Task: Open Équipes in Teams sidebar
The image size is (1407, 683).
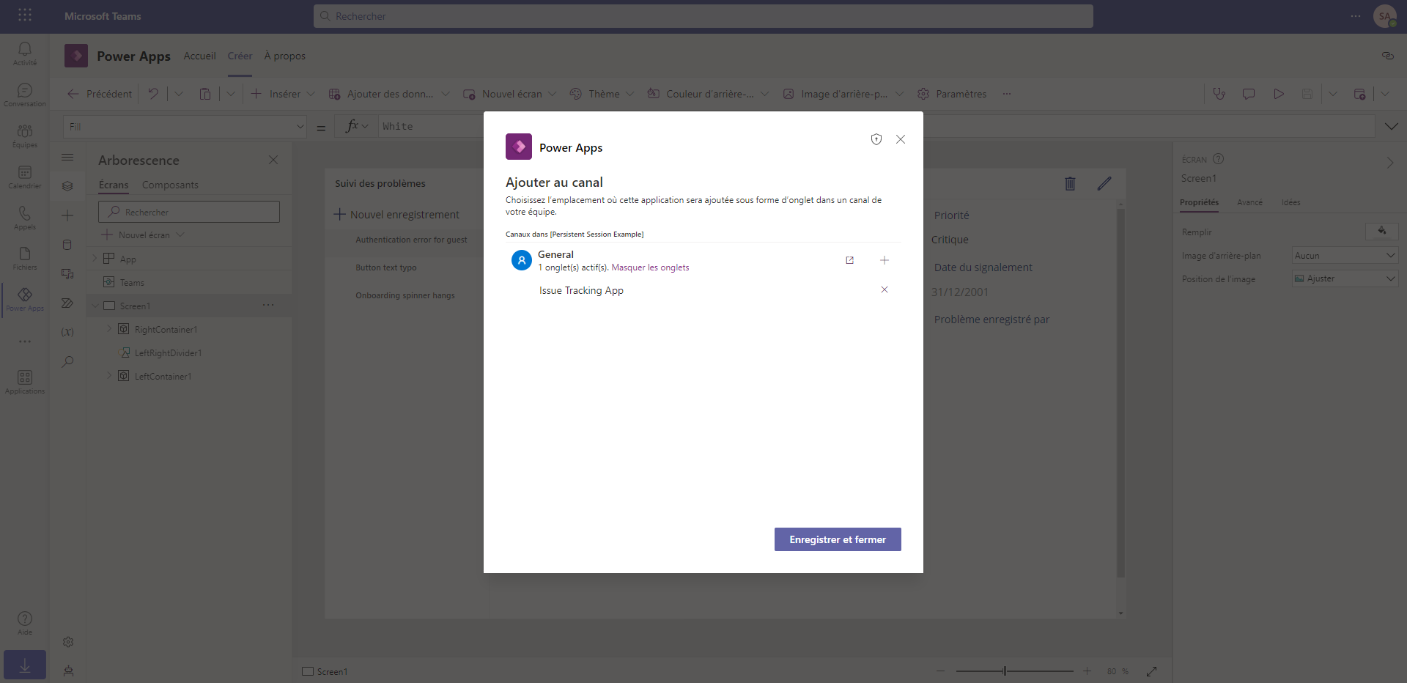Action: (x=25, y=136)
